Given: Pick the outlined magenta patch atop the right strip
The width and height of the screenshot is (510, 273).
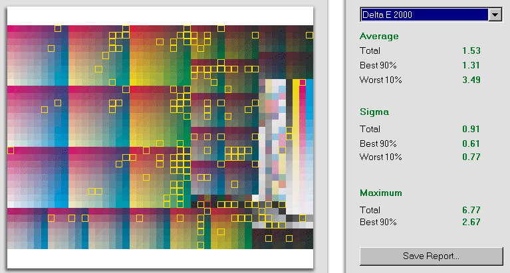Looking at the screenshot, I should point(303,82).
